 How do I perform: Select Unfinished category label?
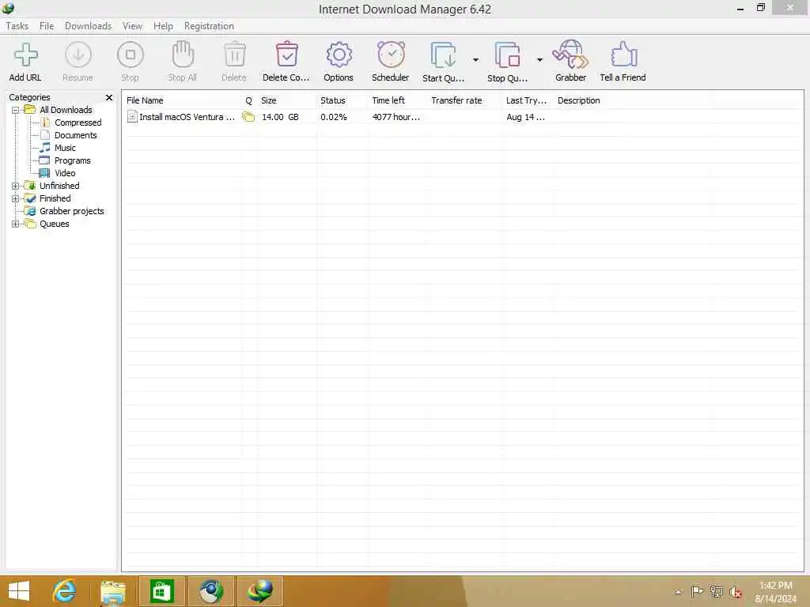click(x=59, y=186)
